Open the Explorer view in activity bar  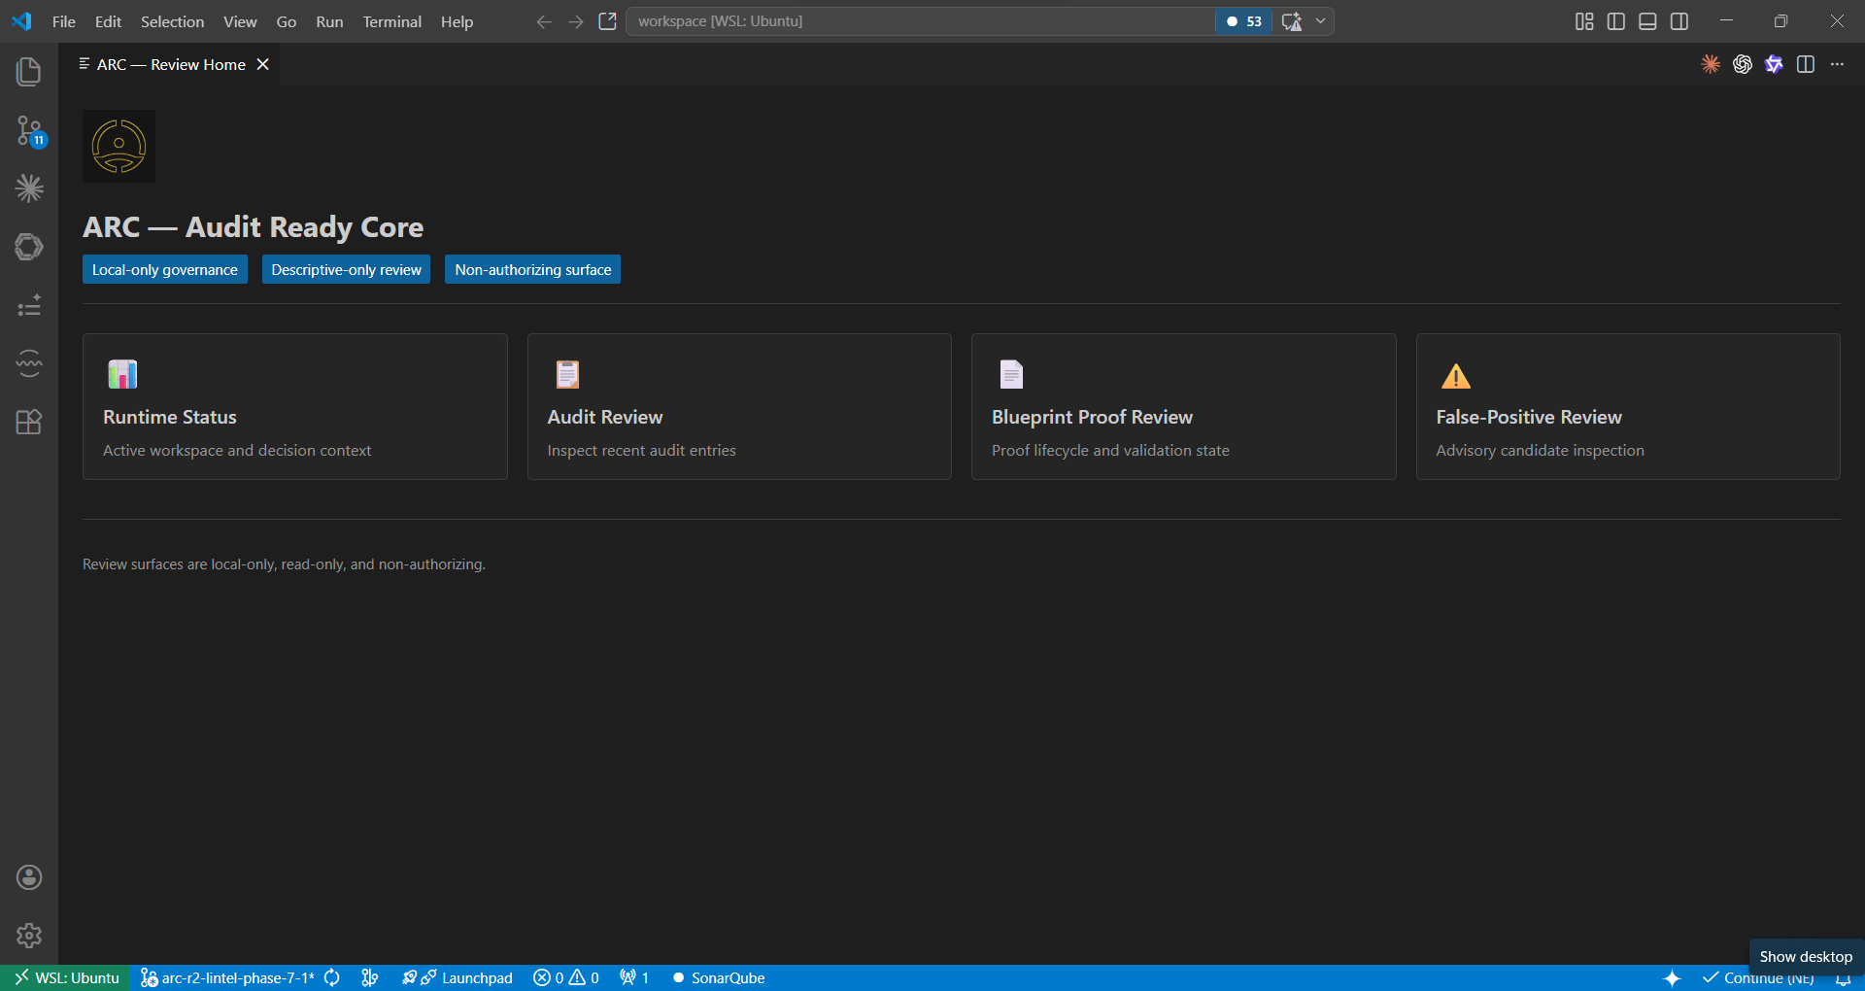tap(29, 71)
